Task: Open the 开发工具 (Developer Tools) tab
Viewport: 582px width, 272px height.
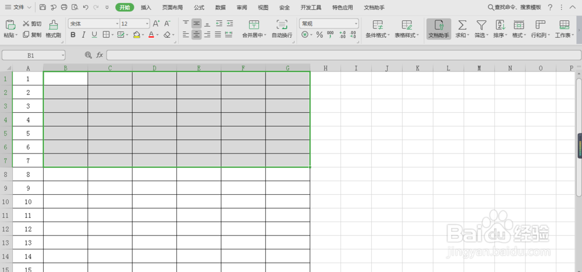Action: (x=311, y=8)
